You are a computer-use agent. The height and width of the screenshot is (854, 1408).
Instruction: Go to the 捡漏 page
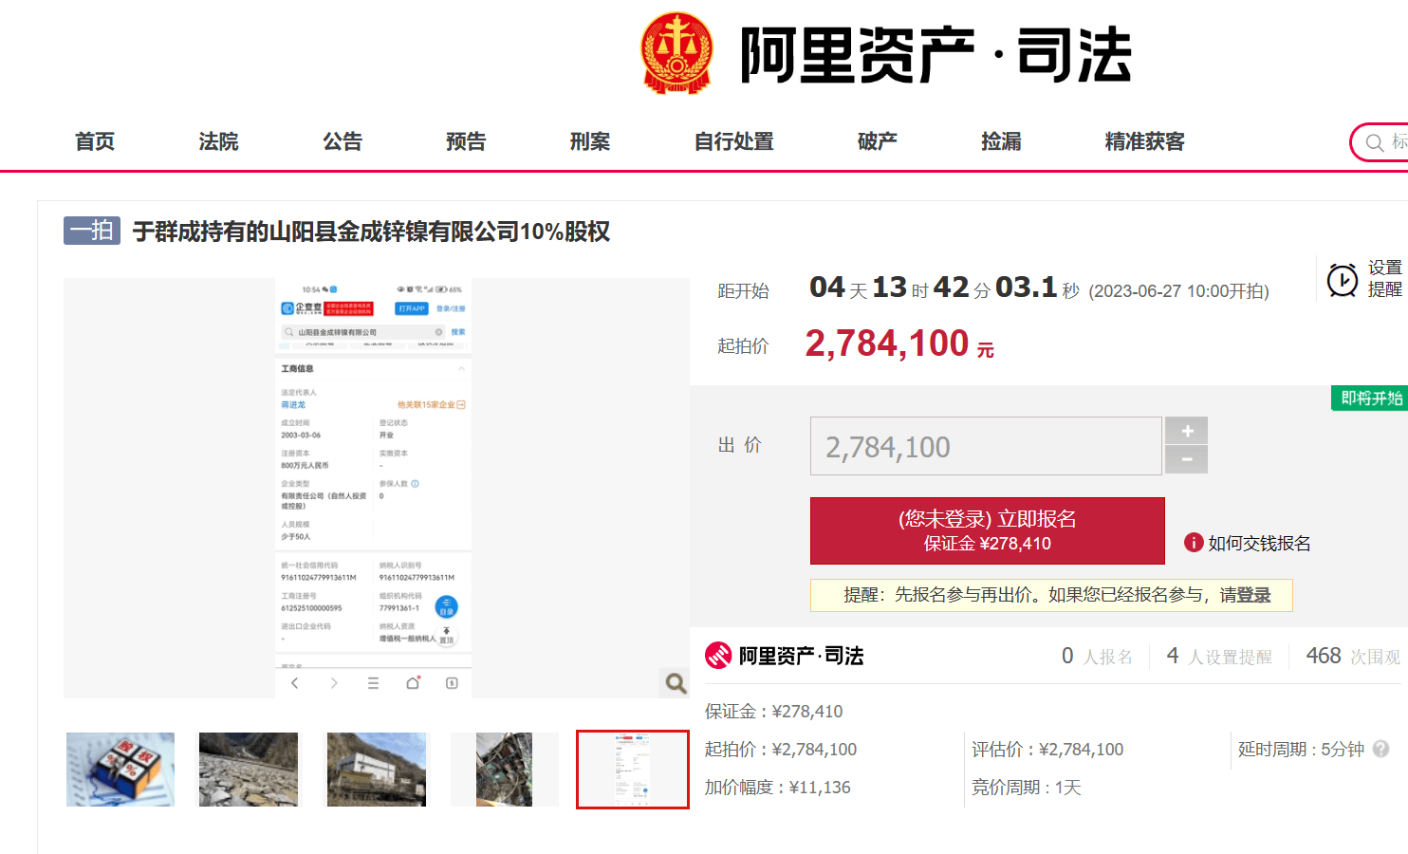tap(1001, 141)
